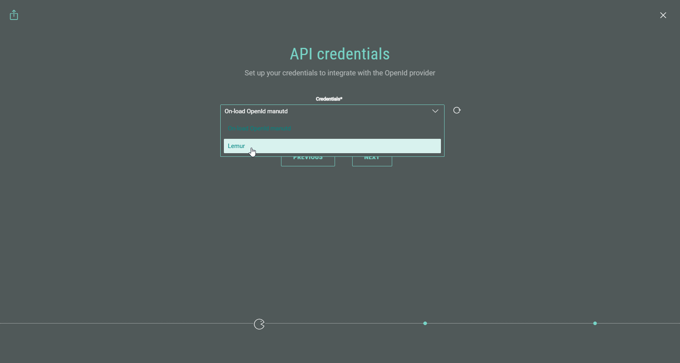Screen dimensions: 680x363
Task: Collapse the Credentials dropdown using its chevron
Action: pos(435,111)
